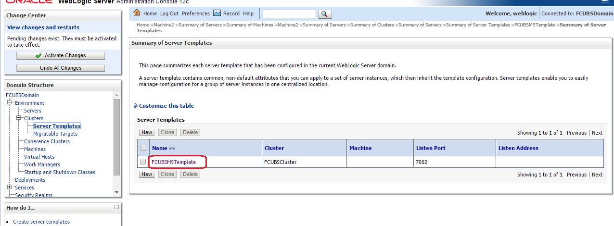This screenshot has height=226, width=614.
Task: Select all templates header checkbox
Action: [x=143, y=148]
